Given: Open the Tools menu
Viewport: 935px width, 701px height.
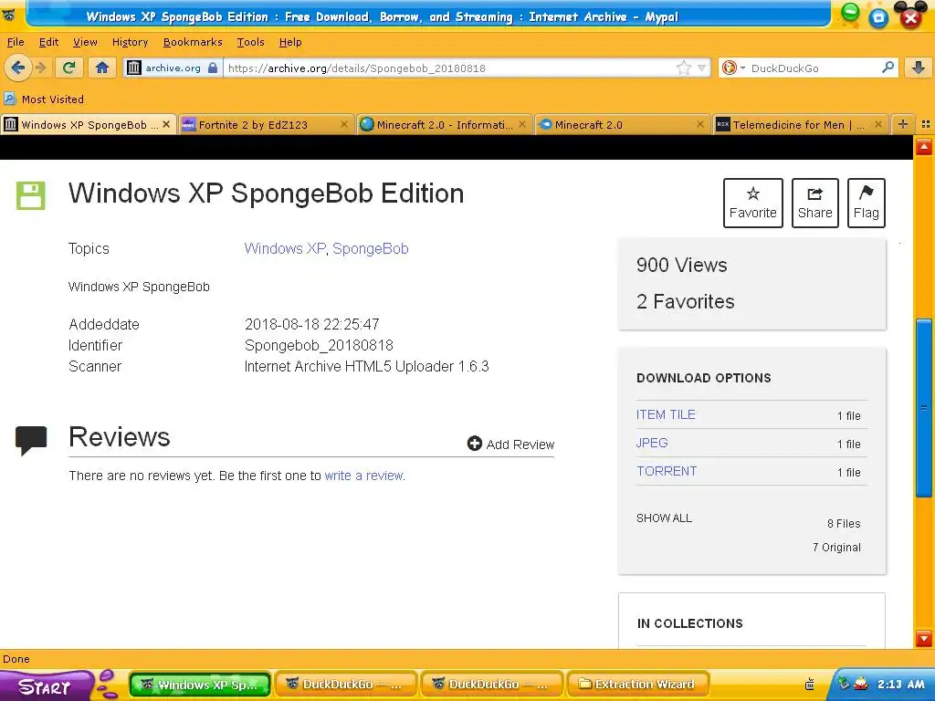Looking at the screenshot, I should [x=250, y=42].
